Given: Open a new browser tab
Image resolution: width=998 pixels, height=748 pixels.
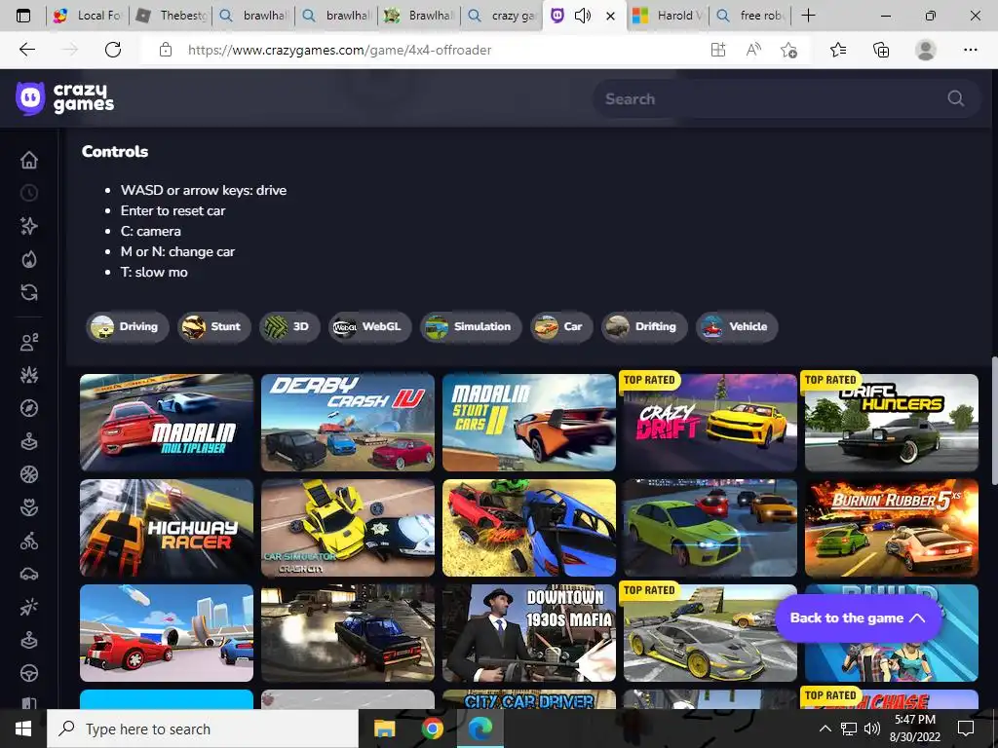Looking at the screenshot, I should point(808,16).
